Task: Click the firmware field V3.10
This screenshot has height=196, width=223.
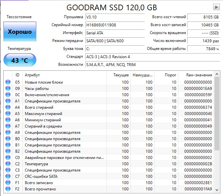Action: pos(115,17)
